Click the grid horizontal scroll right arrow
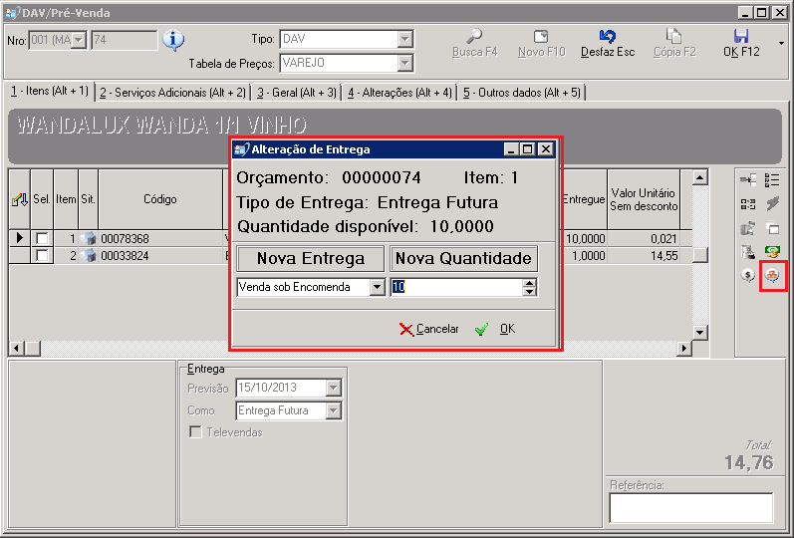Screen dimensions: 794x538 click(x=684, y=348)
